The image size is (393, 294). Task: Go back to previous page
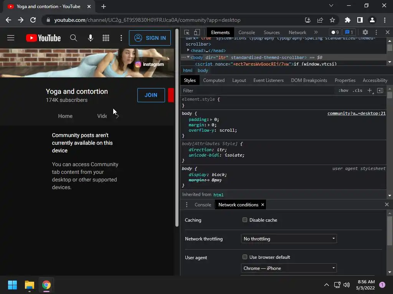point(8,20)
